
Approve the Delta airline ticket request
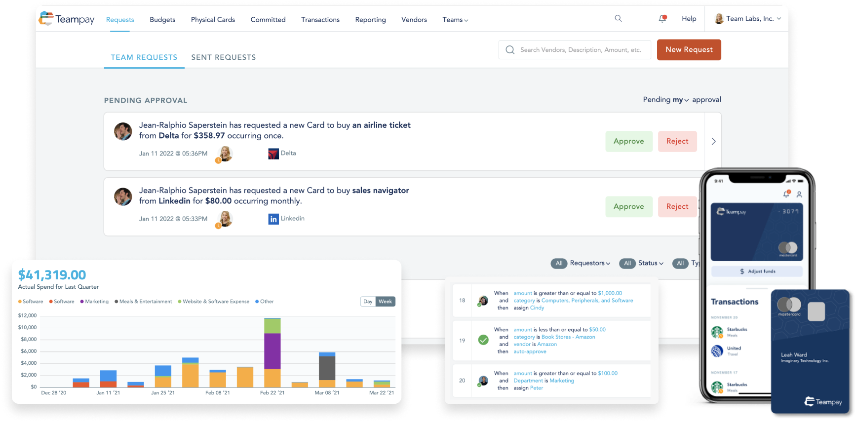coord(629,142)
